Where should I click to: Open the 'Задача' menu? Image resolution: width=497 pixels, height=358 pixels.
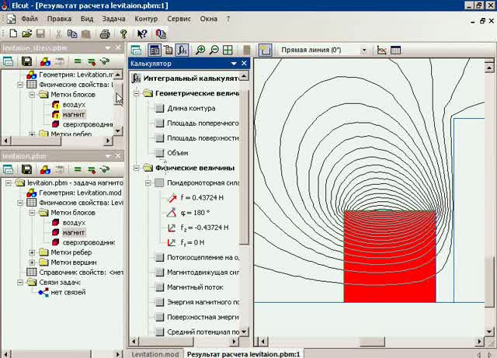(x=113, y=17)
